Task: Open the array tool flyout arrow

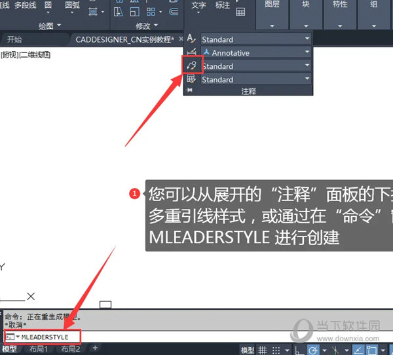Action: pyautogui.click(x=160, y=12)
